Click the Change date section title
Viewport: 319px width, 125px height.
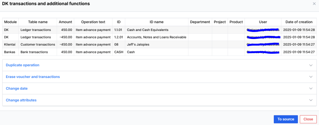[17, 88]
